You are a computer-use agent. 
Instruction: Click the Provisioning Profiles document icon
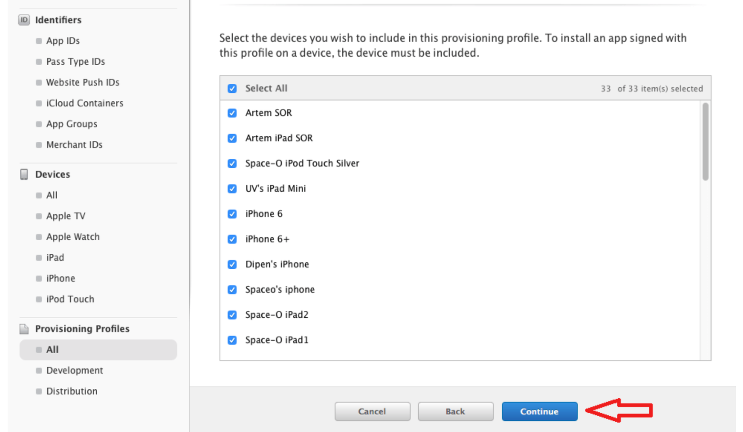point(24,329)
